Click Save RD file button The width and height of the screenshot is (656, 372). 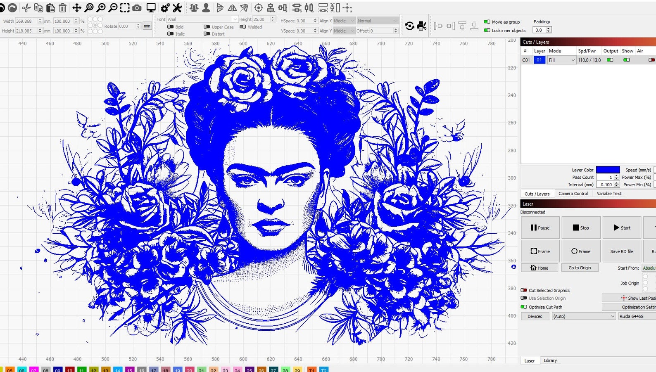(622, 251)
